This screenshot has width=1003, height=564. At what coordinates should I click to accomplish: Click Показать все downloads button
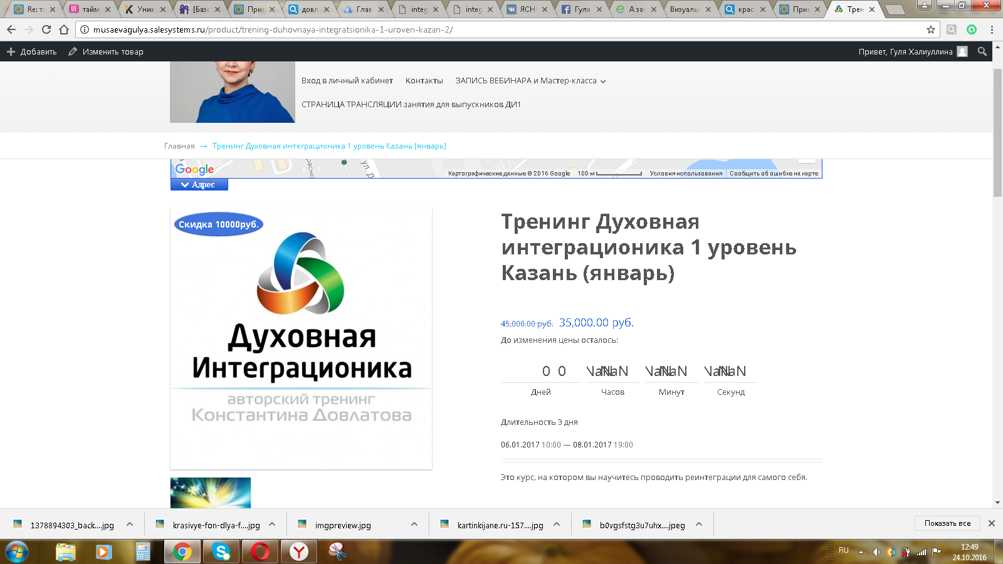coord(947,523)
